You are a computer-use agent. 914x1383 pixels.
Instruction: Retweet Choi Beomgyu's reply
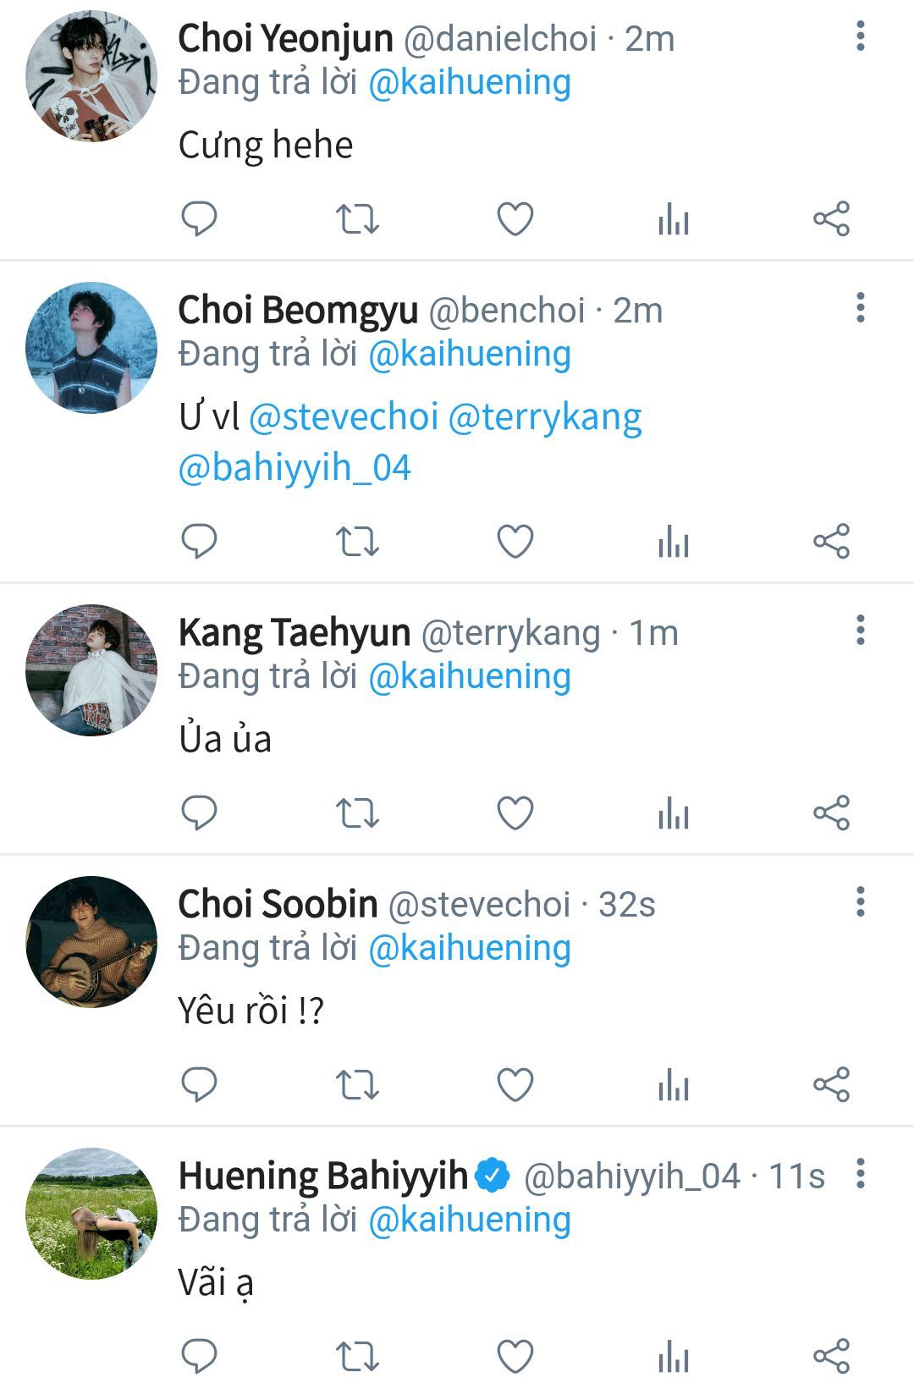pyautogui.click(x=357, y=541)
